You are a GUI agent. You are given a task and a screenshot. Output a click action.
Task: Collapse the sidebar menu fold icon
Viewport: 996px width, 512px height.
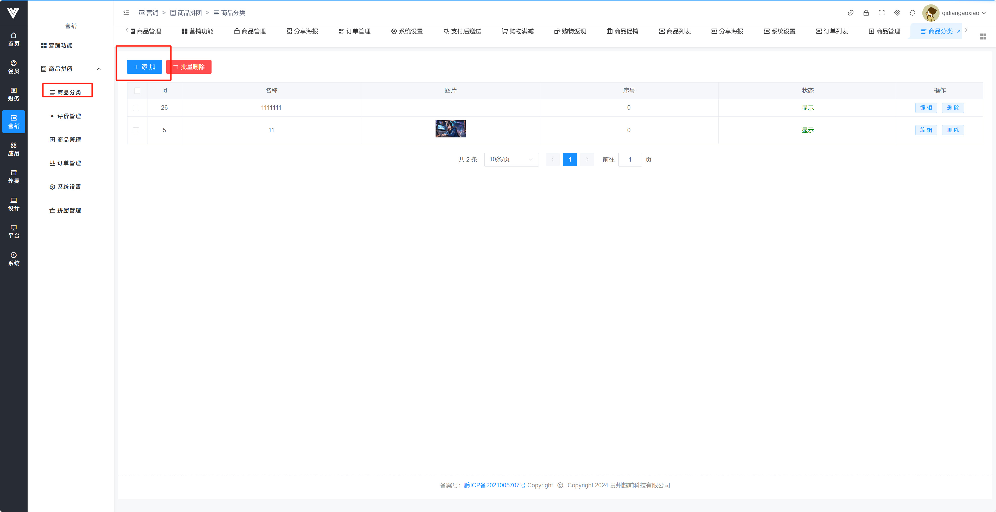[x=126, y=13]
